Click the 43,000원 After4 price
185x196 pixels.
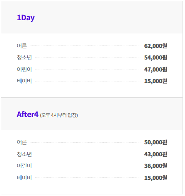tap(156, 154)
